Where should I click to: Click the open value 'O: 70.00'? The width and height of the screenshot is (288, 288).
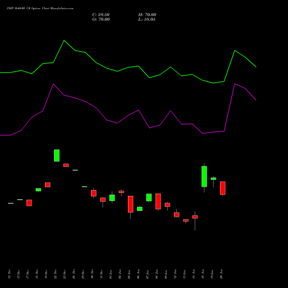[101, 20]
